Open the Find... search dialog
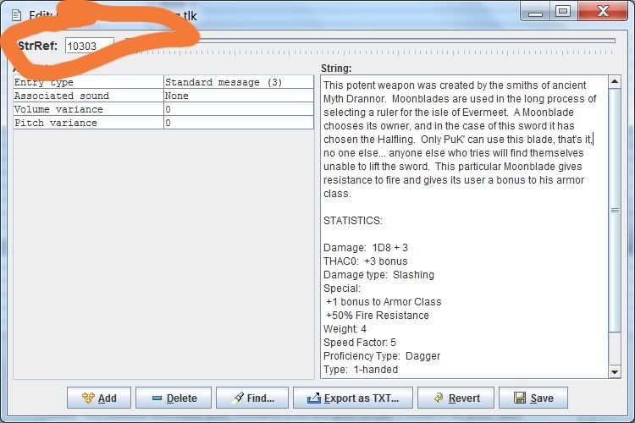Viewport: 635px width, 423px height. pos(252,398)
